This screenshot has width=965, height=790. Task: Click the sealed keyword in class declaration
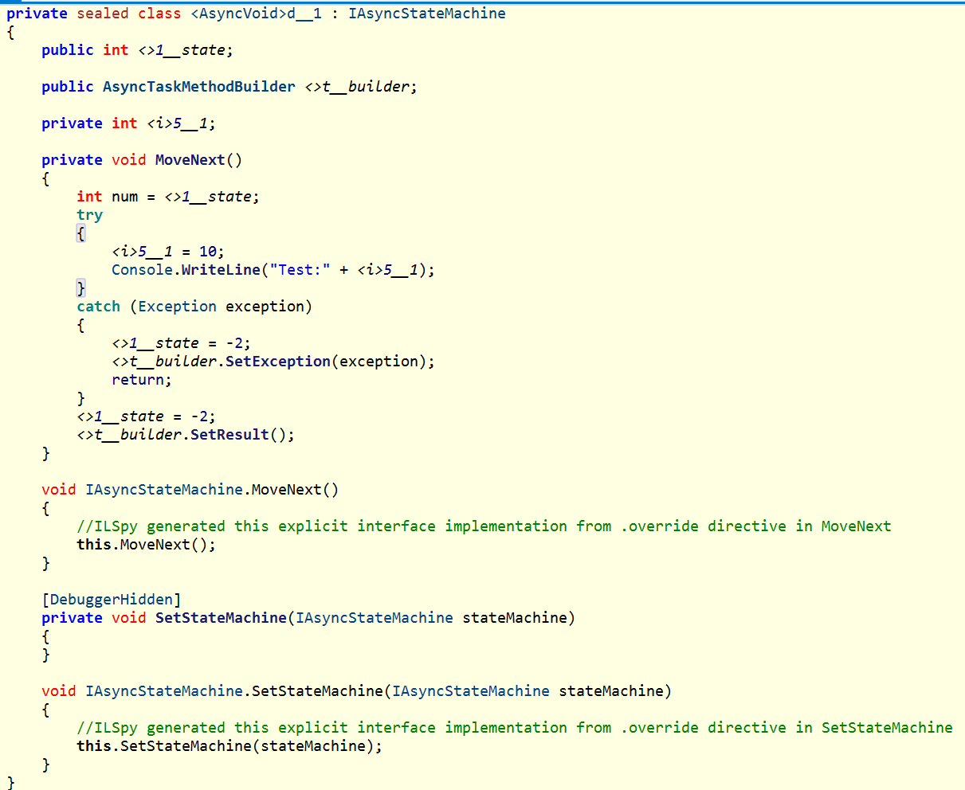[103, 14]
